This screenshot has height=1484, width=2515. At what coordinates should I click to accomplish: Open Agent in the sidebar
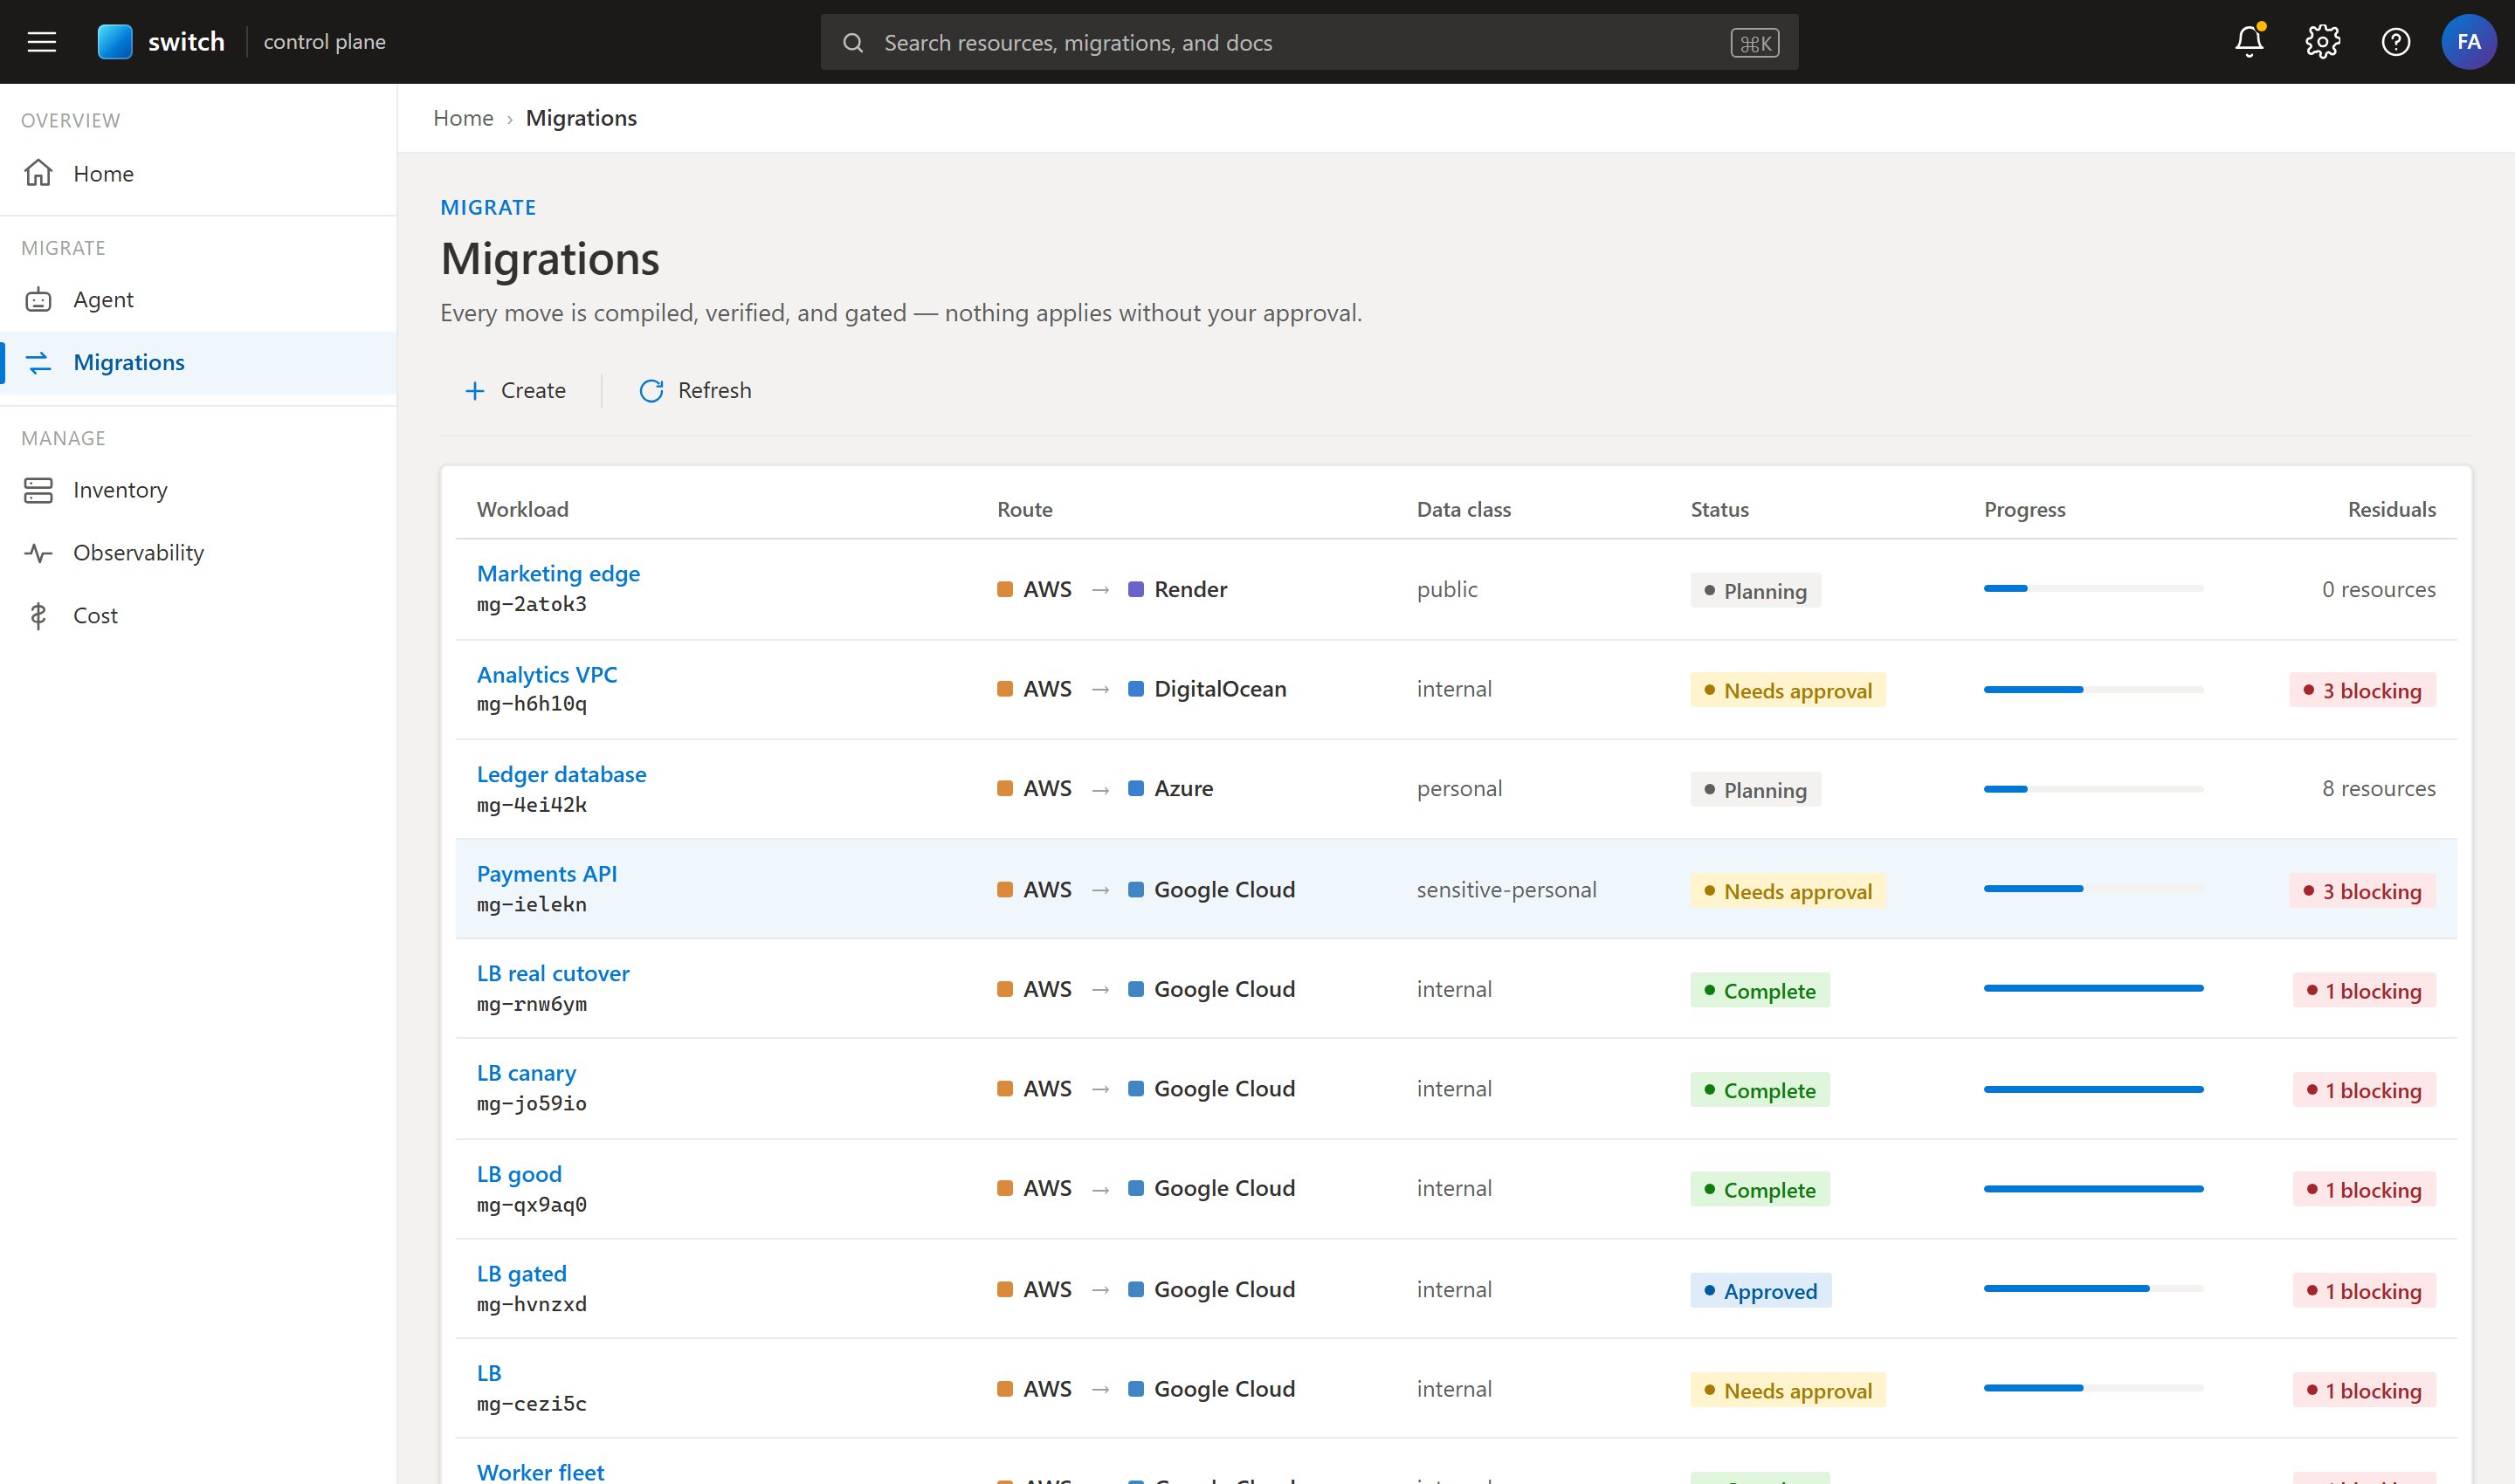[198, 299]
